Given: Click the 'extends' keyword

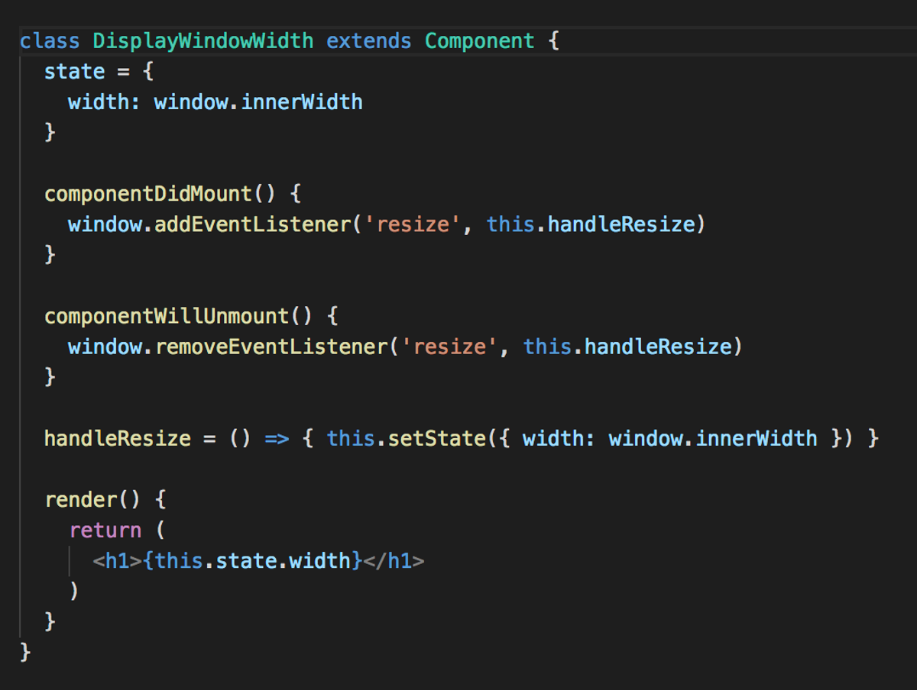Looking at the screenshot, I should click(369, 40).
